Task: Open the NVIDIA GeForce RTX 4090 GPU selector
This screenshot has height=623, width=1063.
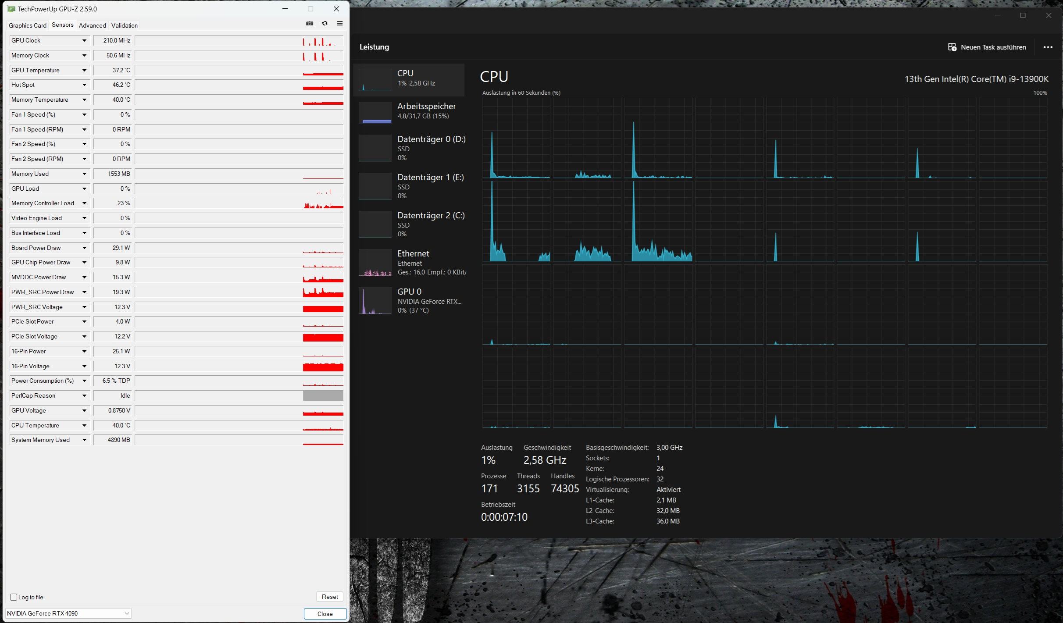Action: [68, 613]
